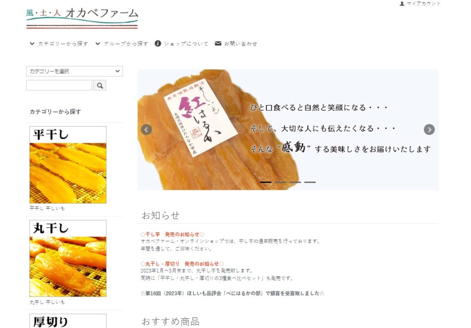The height and width of the screenshot is (328, 471).
Task: Select first carousel indicator dash
Action: pos(265,182)
